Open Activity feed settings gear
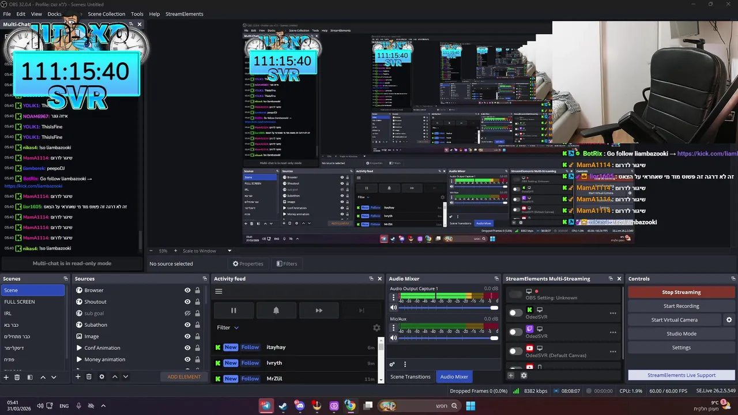 pyautogui.click(x=376, y=327)
